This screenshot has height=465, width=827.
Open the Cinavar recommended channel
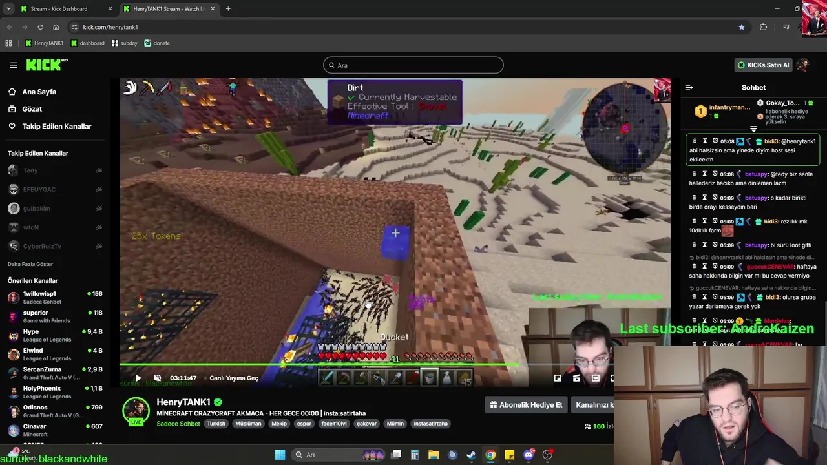pos(55,430)
